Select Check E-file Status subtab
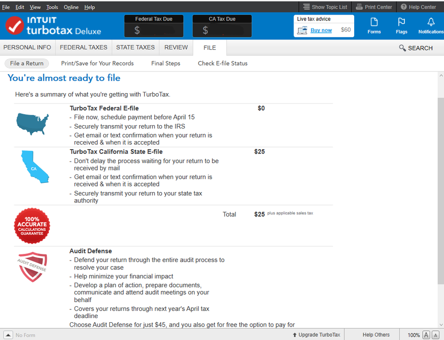Viewport: 444px width, 340px height. pos(223,63)
